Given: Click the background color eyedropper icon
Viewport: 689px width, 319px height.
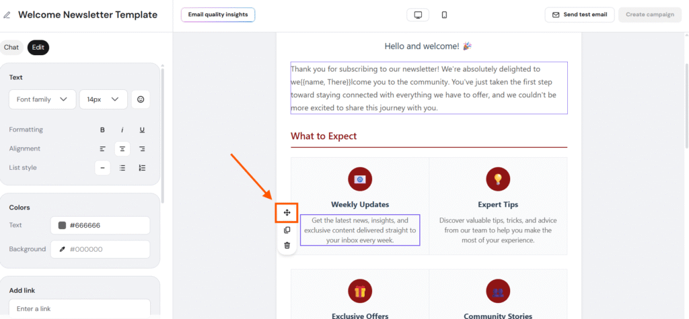Looking at the screenshot, I should 63,249.
